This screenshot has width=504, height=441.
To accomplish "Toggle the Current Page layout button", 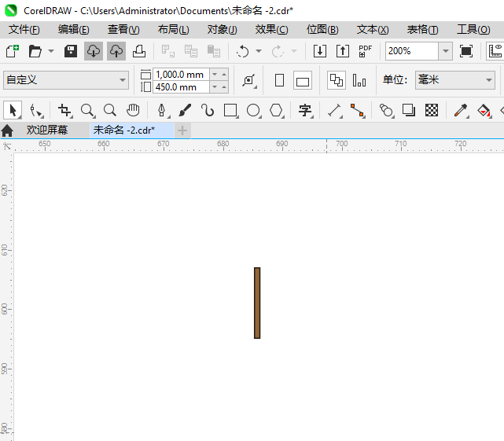I will pyautogui.click(x=359, y=80).
